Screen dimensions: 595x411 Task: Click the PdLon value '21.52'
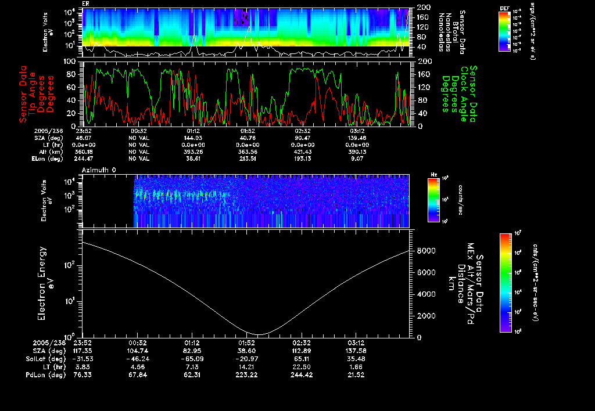coord(356,374)
